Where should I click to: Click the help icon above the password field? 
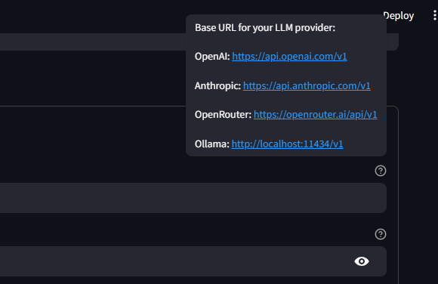click(x=381, y=234)
